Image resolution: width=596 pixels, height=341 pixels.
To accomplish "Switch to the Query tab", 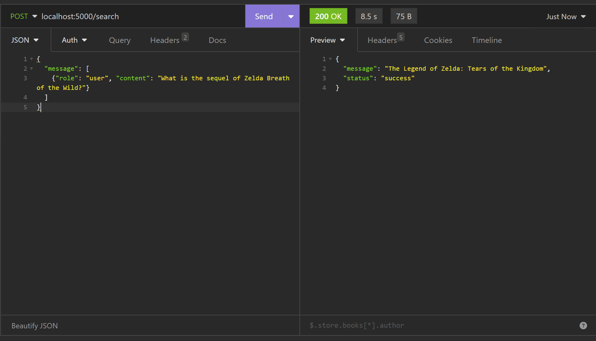I will pyautogui.click(x=120, y=40).
